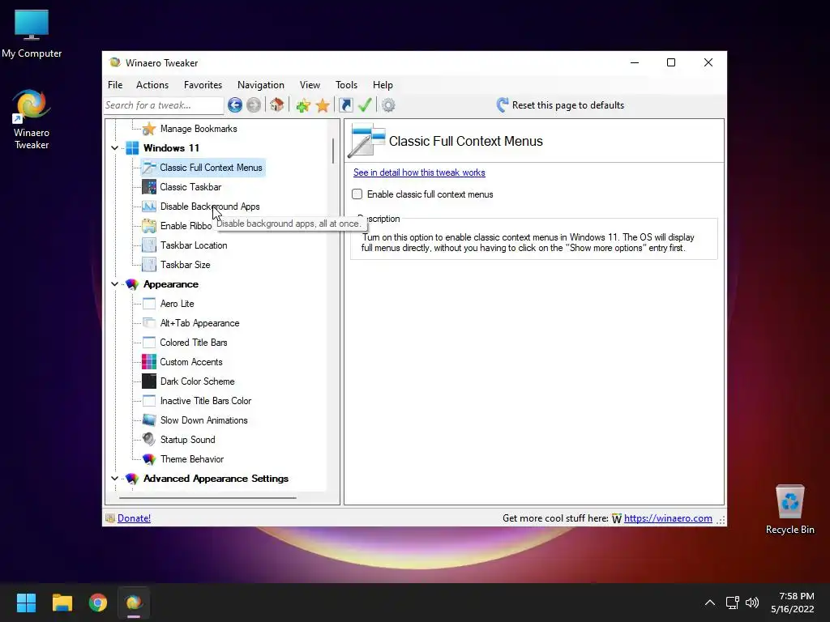This screenshot has height=622, width=830.
Task: Click the network tray icon
Action: (733, 603)
